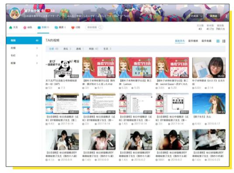Open the tab with the red heart icon
Image resolution: width=234 pixels, height=173 pixels.
point(76,28)
